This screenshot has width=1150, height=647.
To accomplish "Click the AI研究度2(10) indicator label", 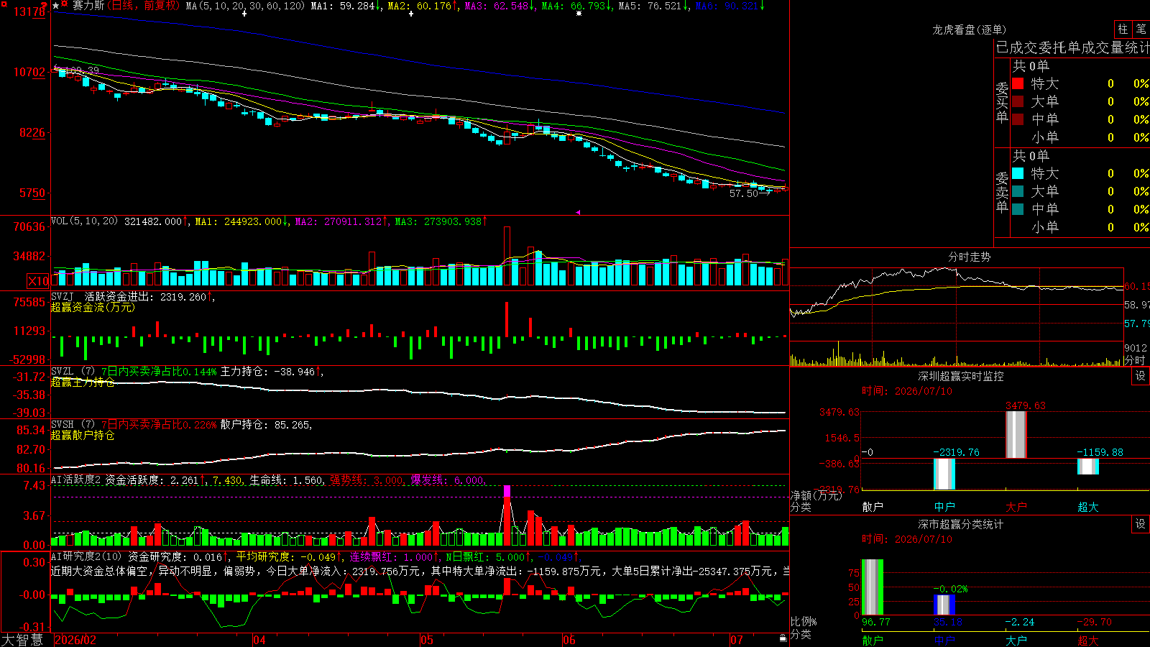I will (x=86, y=557).
